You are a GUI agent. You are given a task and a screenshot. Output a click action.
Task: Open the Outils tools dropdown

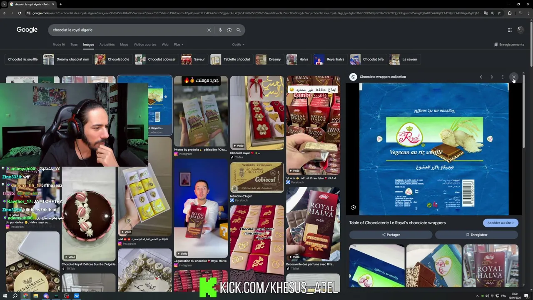238,45
